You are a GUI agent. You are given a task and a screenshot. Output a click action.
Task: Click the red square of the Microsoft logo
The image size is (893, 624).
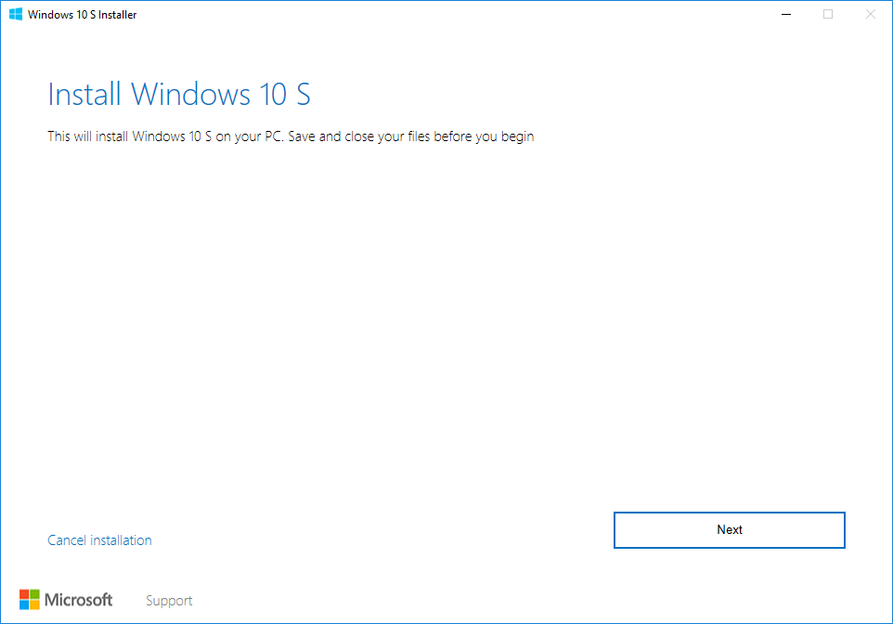pyautogui.click(x=24, y=592)
